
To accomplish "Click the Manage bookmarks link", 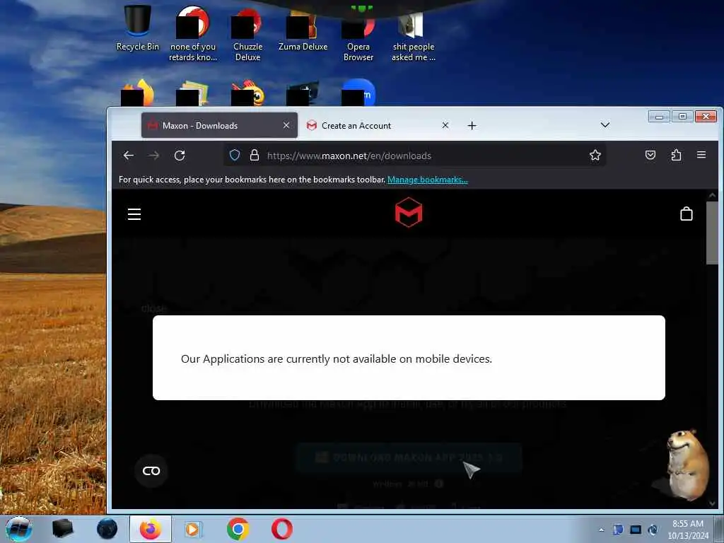I will coord(428,180).
